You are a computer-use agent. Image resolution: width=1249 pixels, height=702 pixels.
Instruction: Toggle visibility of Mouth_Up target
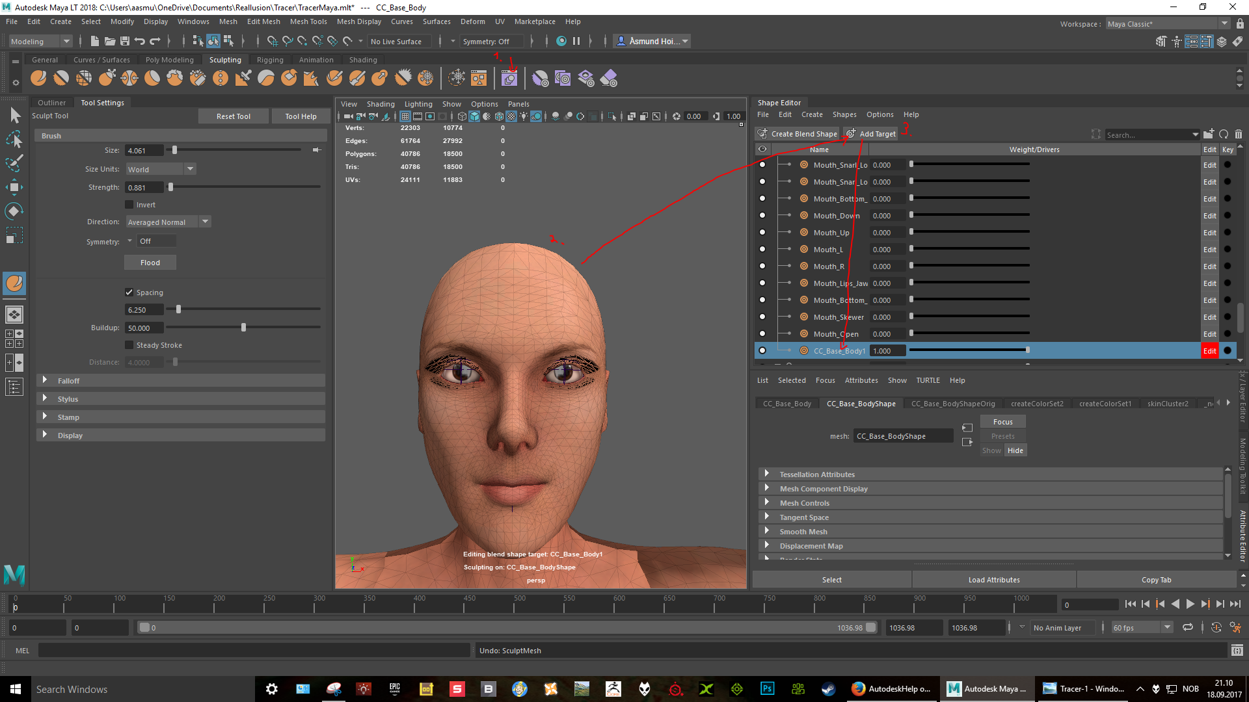click(x=762, y=233)
